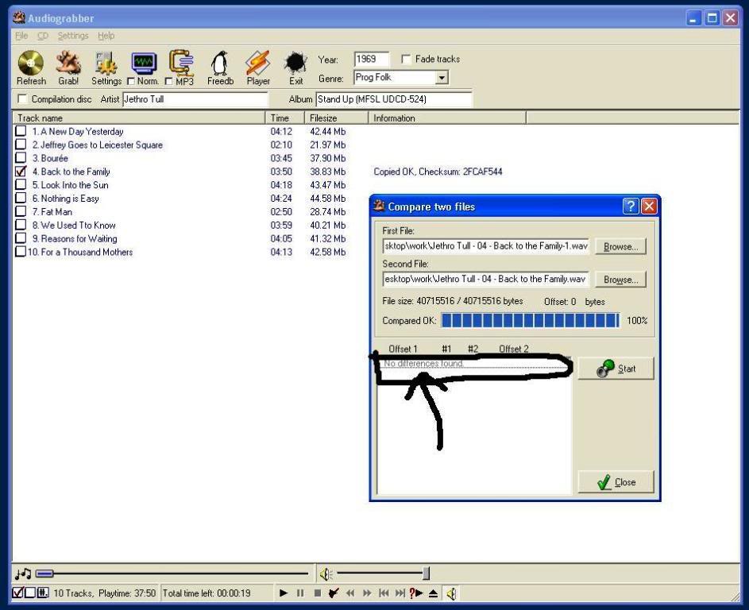Browse for the Second File
Screen dimensions: 749x610
pyautogui.click(x=620, y=280)
